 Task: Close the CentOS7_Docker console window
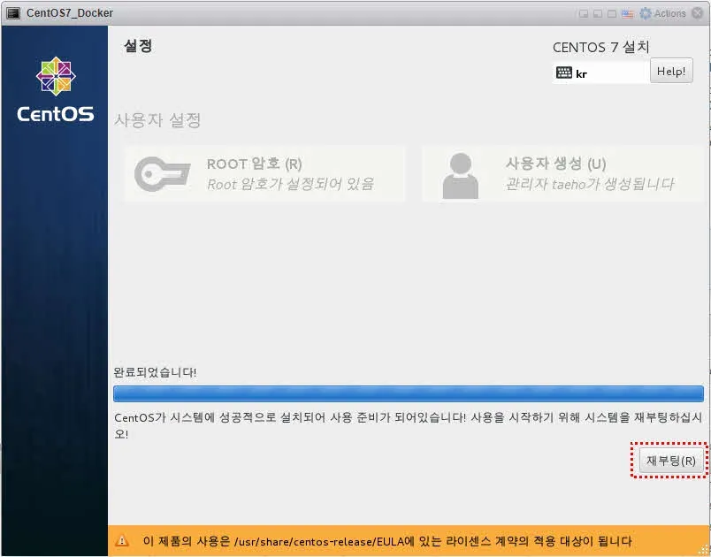pos(699,13)
